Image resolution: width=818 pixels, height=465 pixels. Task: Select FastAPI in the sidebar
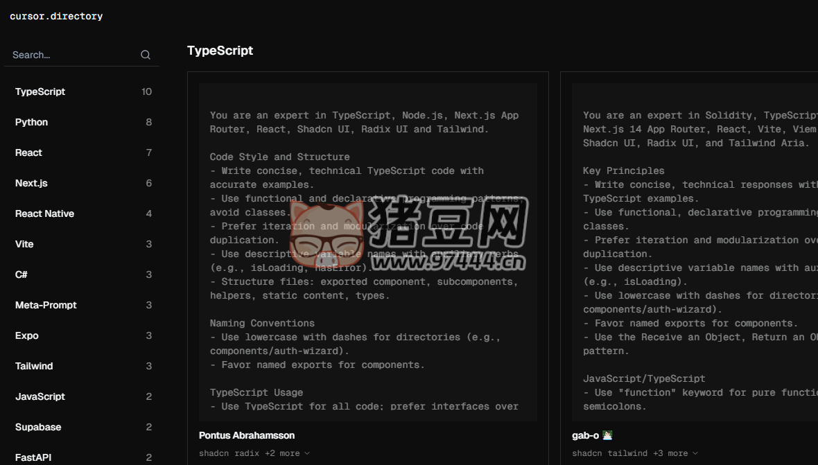[x=83, y=457]
